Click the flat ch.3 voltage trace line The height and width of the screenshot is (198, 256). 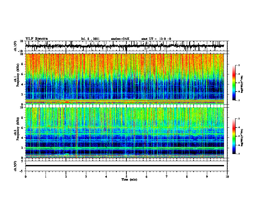click(125, 166)
